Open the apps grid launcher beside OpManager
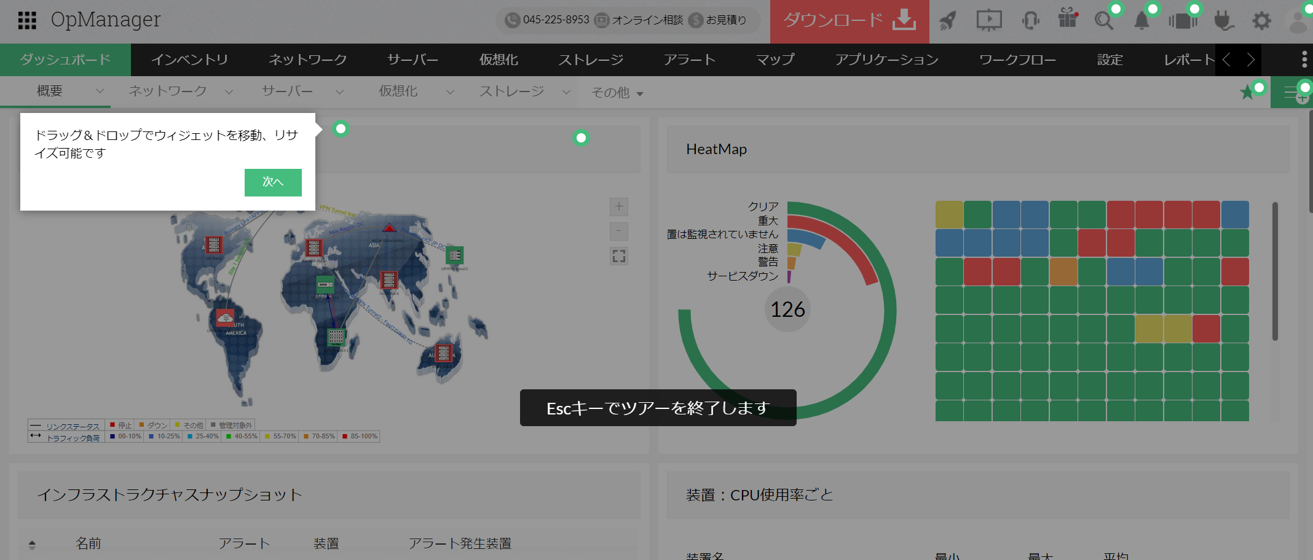 (27, 20)
